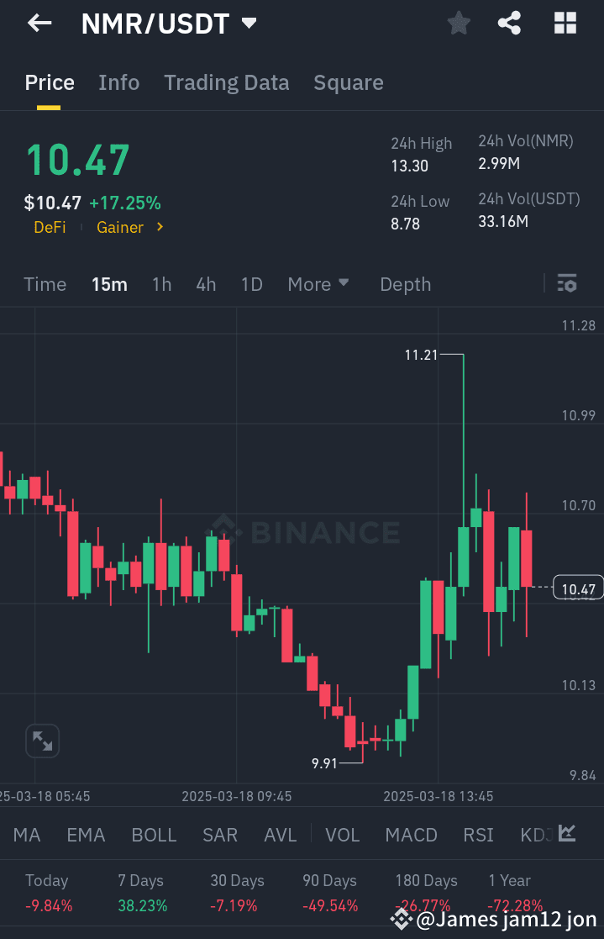Open Gainer category chevron
The height and width of the screenshot is (939, 604).
click(x=160, y=227)
